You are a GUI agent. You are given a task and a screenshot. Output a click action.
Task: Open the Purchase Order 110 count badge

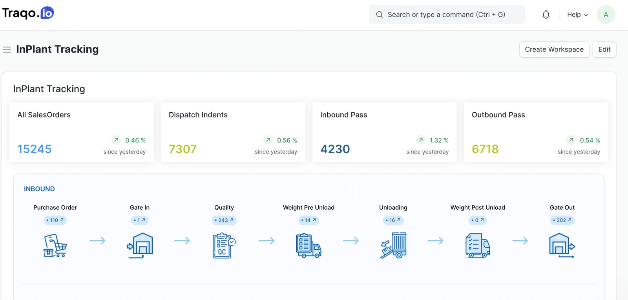55,220
